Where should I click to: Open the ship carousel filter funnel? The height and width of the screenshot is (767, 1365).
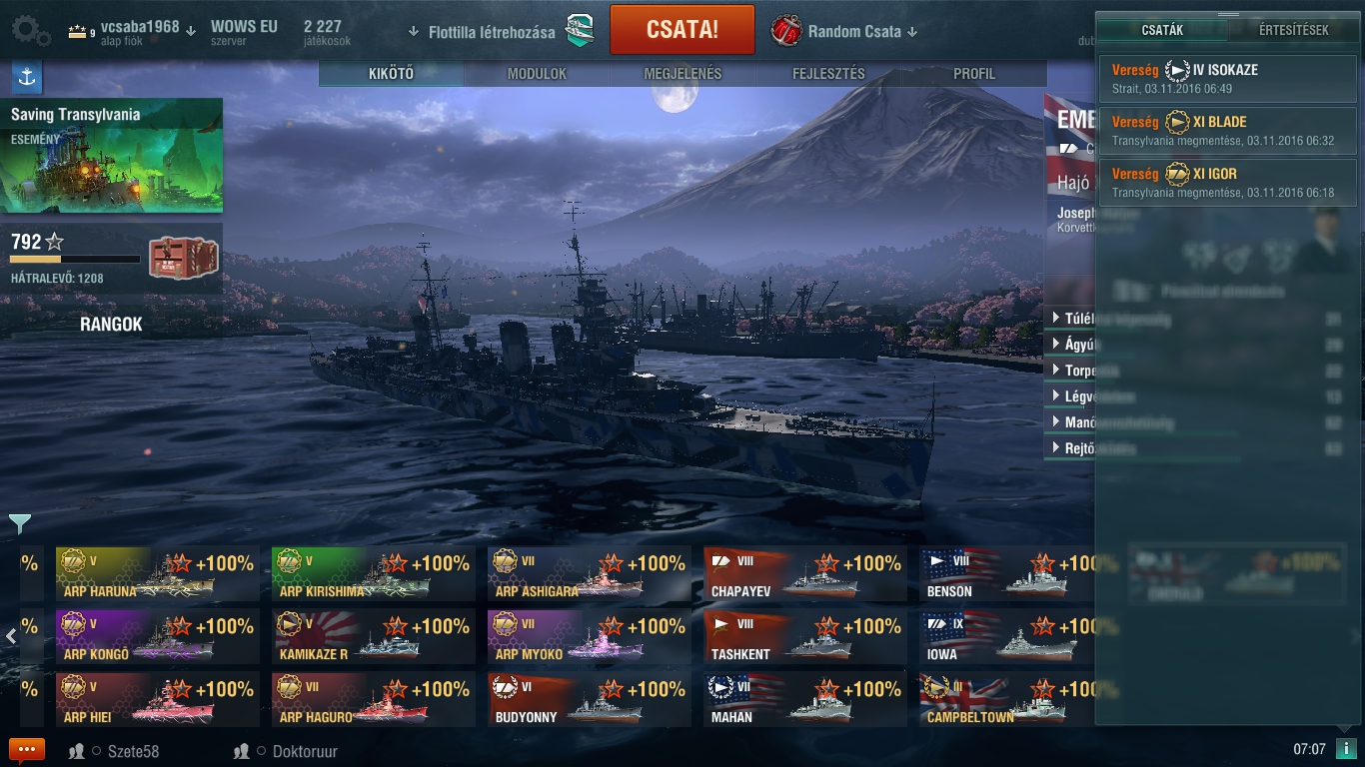(x=20, y=523)
